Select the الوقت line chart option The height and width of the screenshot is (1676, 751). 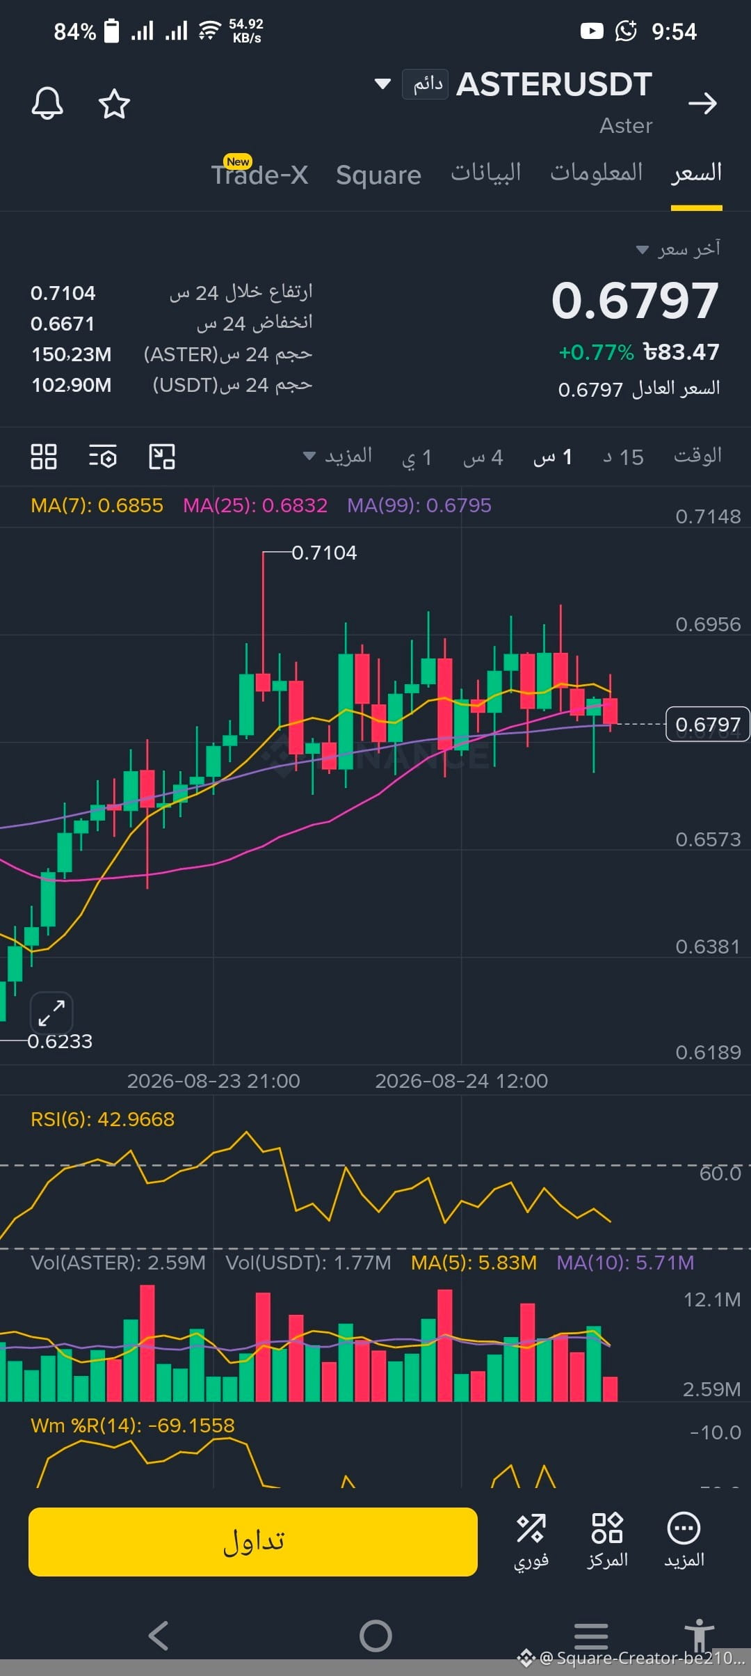coord(697,456)
